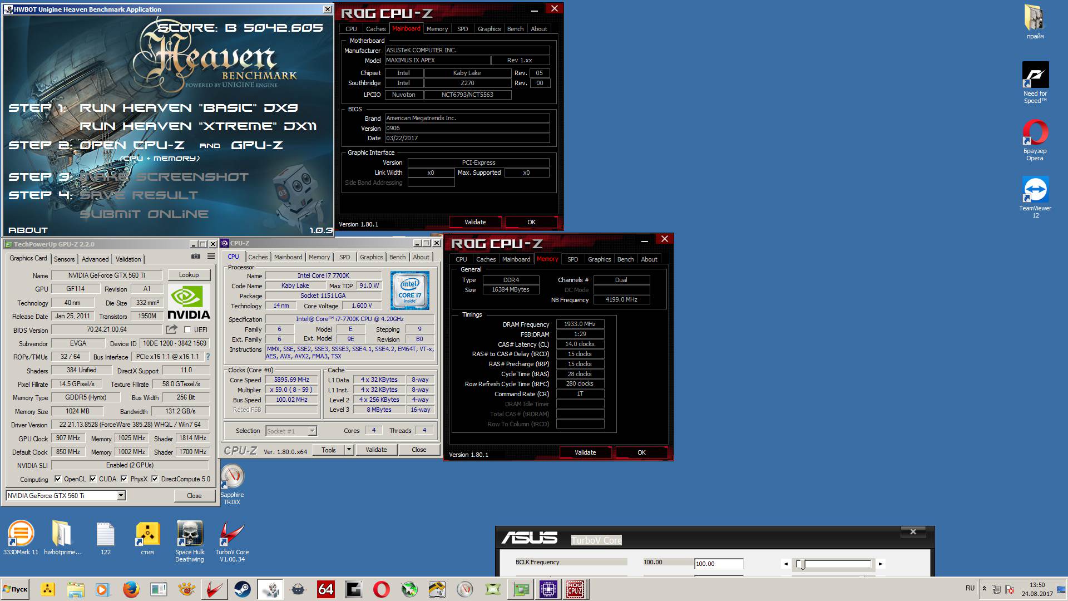Open the GPU selection dropdown in GPU-Z
Image resolution: width=1068 pixels, height=601 pixels.
tap(121, 496)
